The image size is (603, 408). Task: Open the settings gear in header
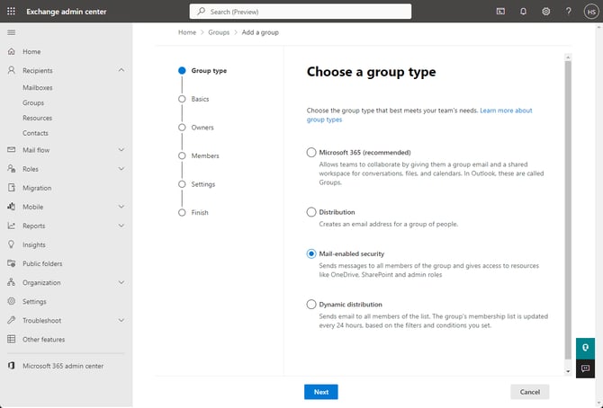(x=545, y=12)
